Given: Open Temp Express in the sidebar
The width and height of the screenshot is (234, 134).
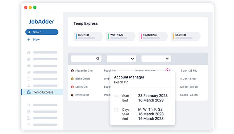Looking at the screenshot, I should coord(43,92).
